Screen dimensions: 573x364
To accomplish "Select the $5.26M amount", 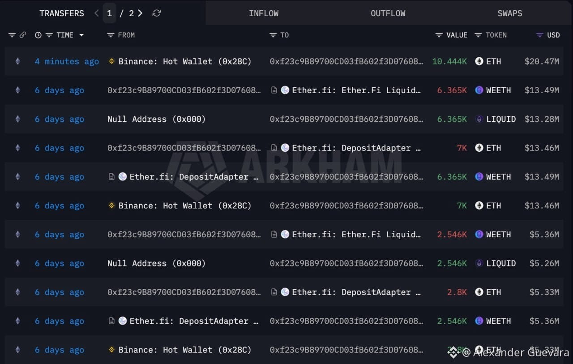I will 544,263.
